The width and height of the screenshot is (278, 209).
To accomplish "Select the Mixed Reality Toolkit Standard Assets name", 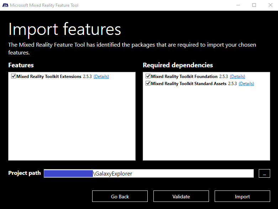I will [189, 84].
